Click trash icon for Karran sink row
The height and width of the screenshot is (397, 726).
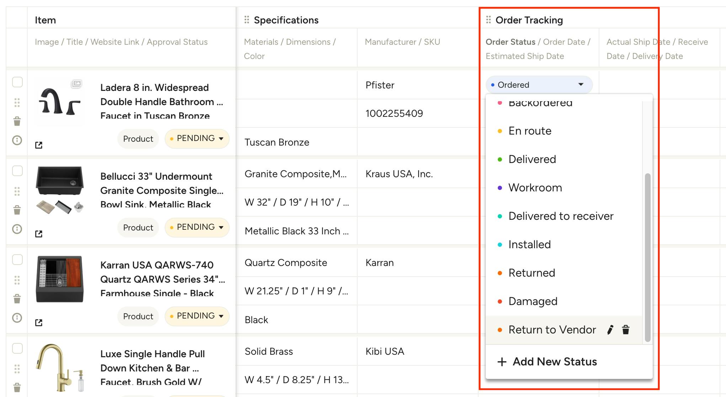pyautogui.click(x=17, y=299)
